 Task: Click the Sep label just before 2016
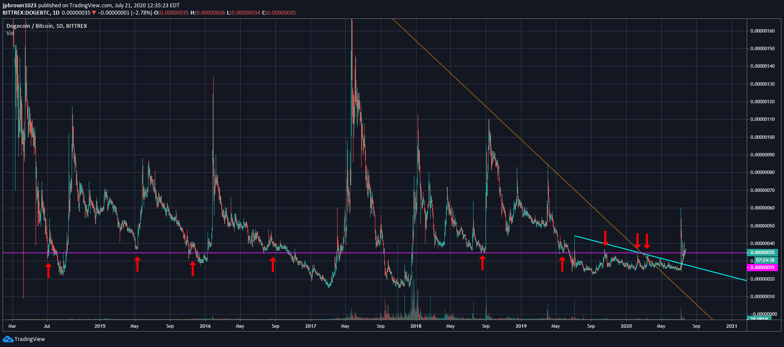tap(170, 326)
